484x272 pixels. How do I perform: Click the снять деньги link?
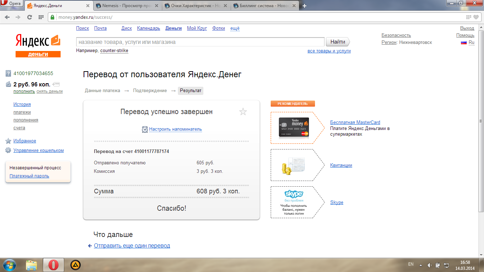pyautogui.click(x=50, y=91)
